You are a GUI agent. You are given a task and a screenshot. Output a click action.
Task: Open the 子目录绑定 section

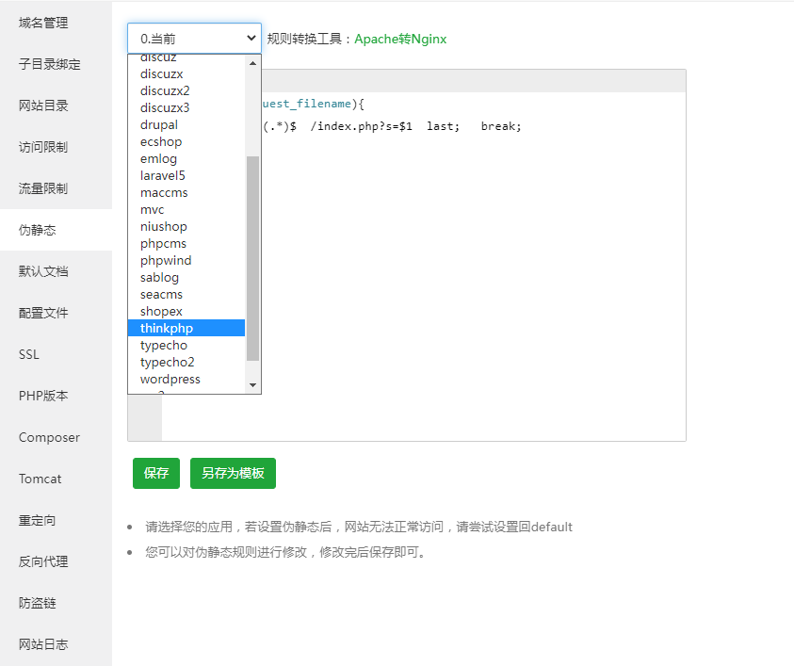44,64
